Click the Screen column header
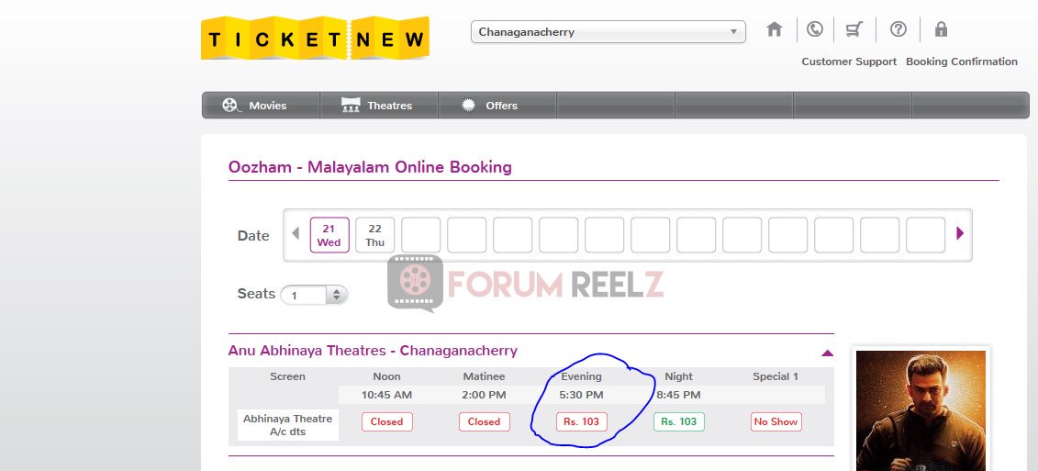This screenshot has width=1038, height=471. tap(288, 376)
